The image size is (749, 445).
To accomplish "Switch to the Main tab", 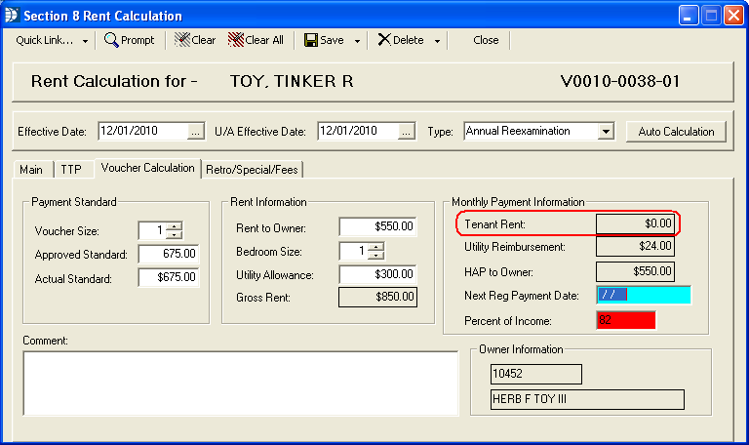I will tap(31, 170).
